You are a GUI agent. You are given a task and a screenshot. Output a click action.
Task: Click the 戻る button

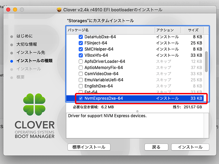[x=156, y=147]
